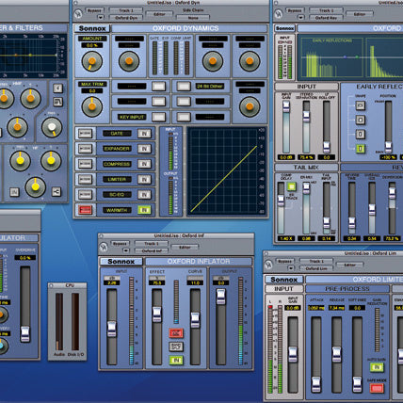Toggle the green ER TRACK button in Reverb
This screenshot has width=403, height=403.
(x=292, y=186)
